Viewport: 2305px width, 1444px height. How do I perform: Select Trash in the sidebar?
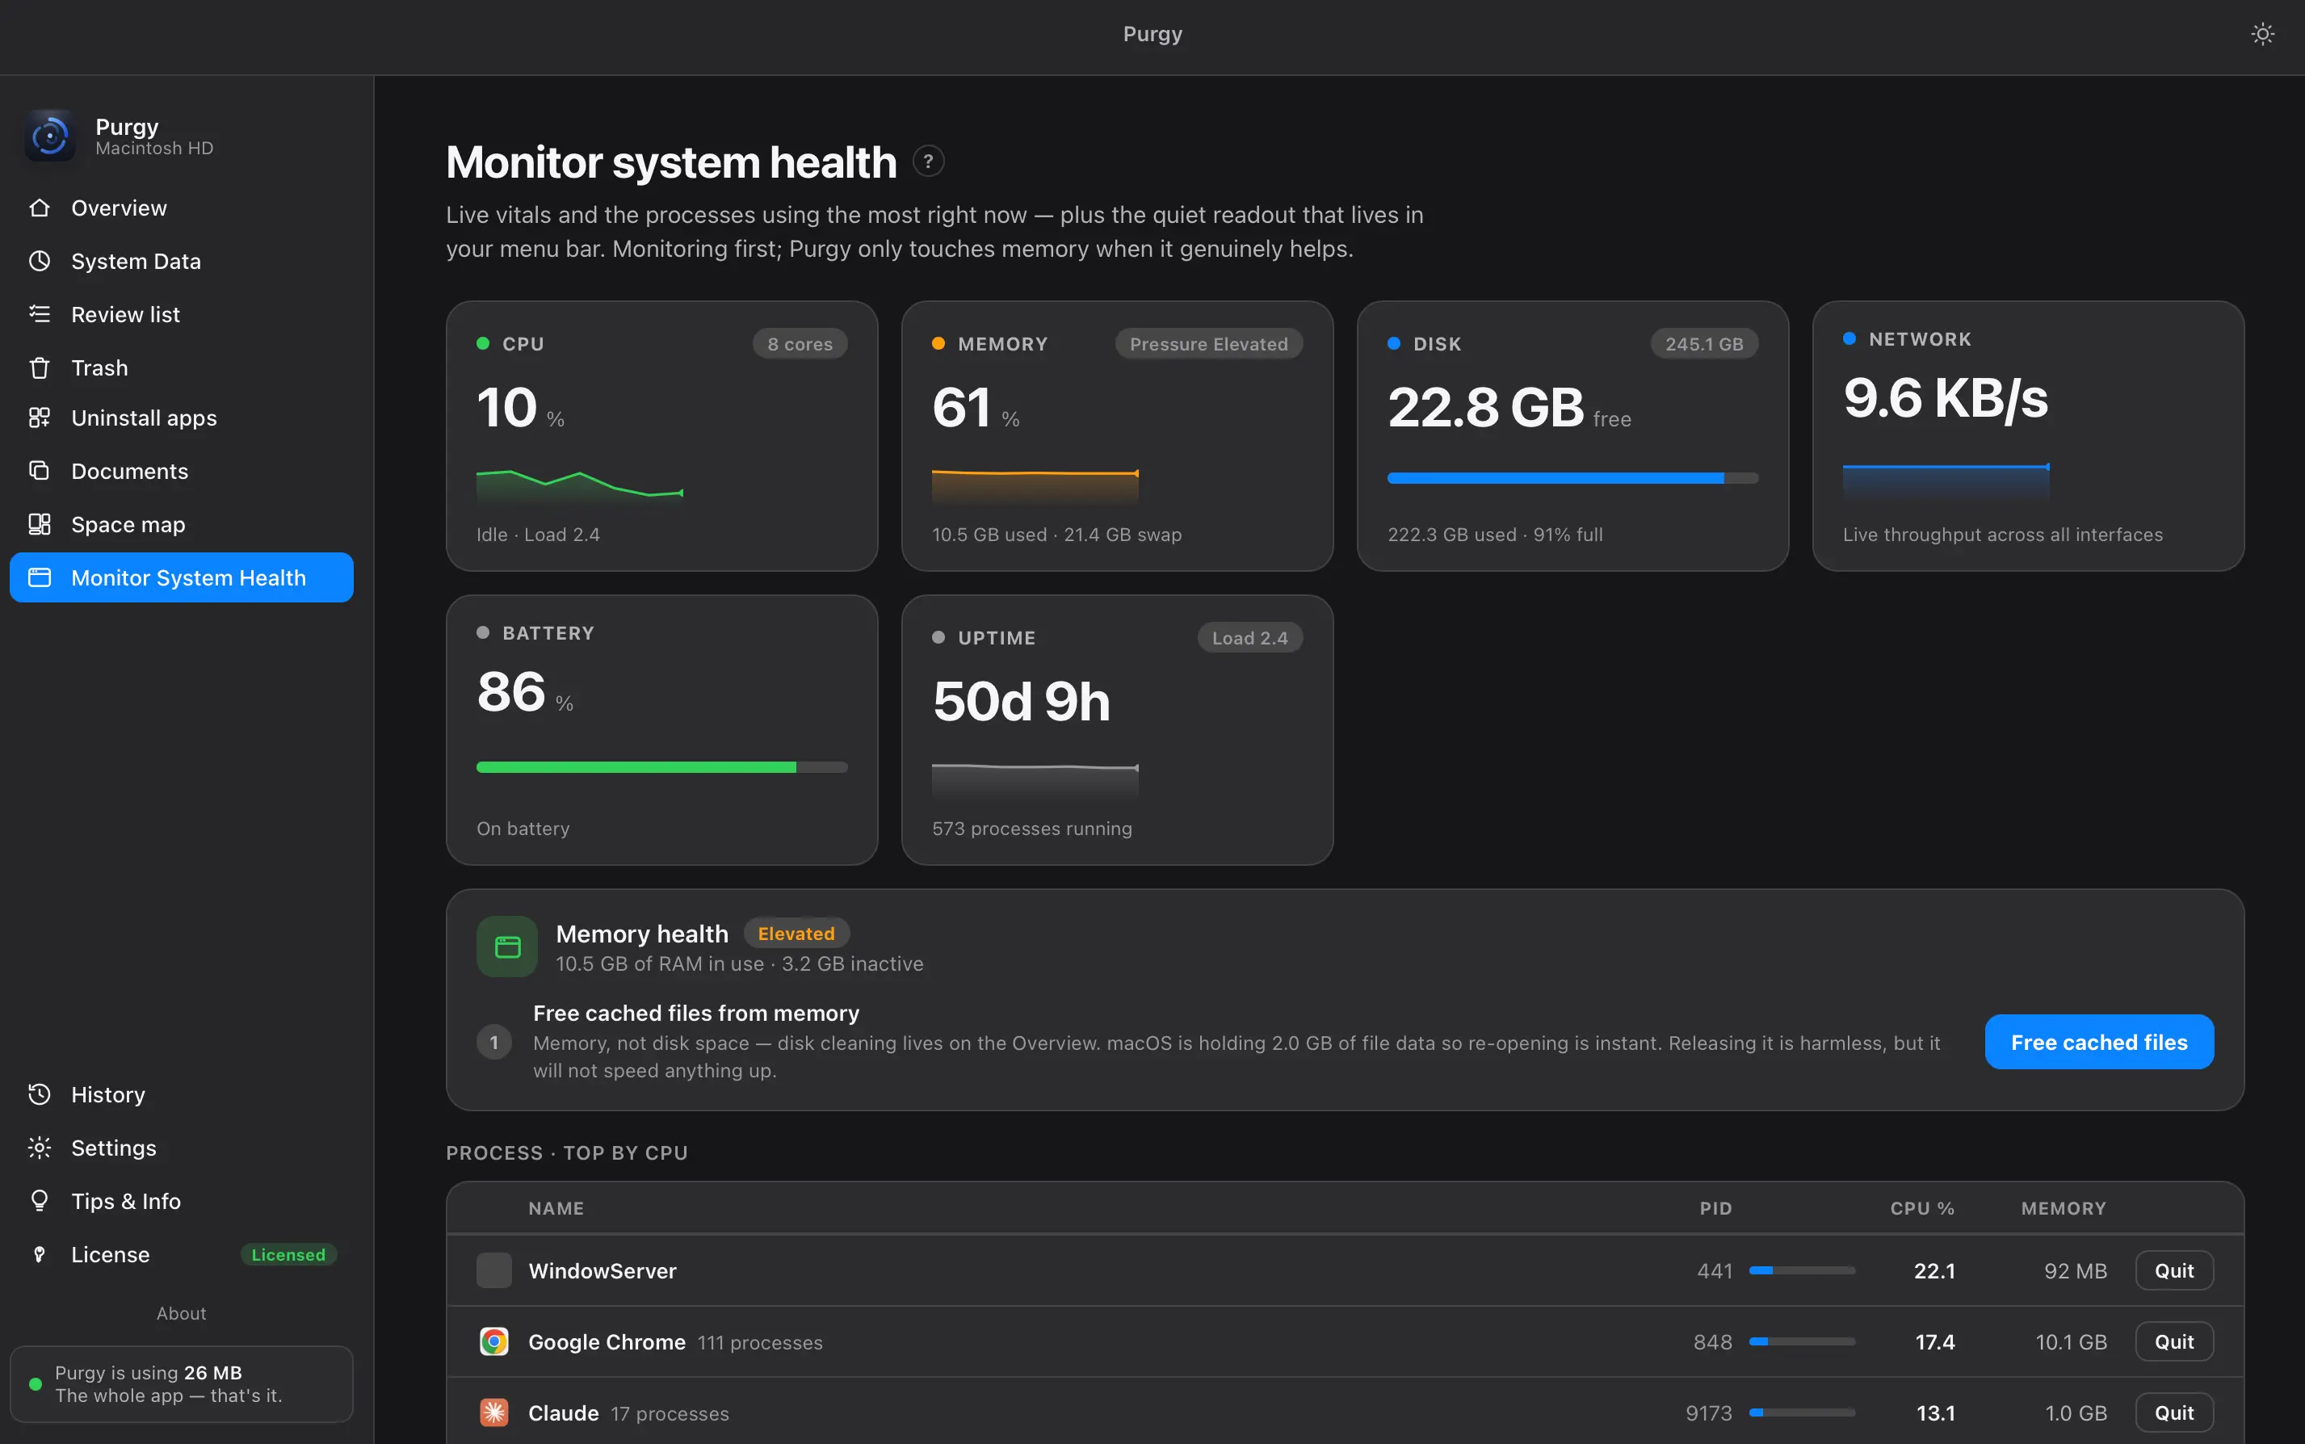coord(182,367)
